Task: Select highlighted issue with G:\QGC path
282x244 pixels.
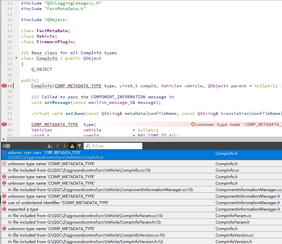Action: (141, 155)
